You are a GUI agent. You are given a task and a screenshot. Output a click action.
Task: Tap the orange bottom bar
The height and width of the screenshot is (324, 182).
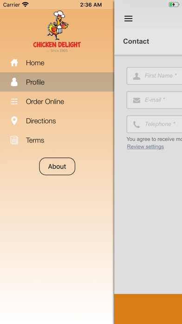(148, 309)
